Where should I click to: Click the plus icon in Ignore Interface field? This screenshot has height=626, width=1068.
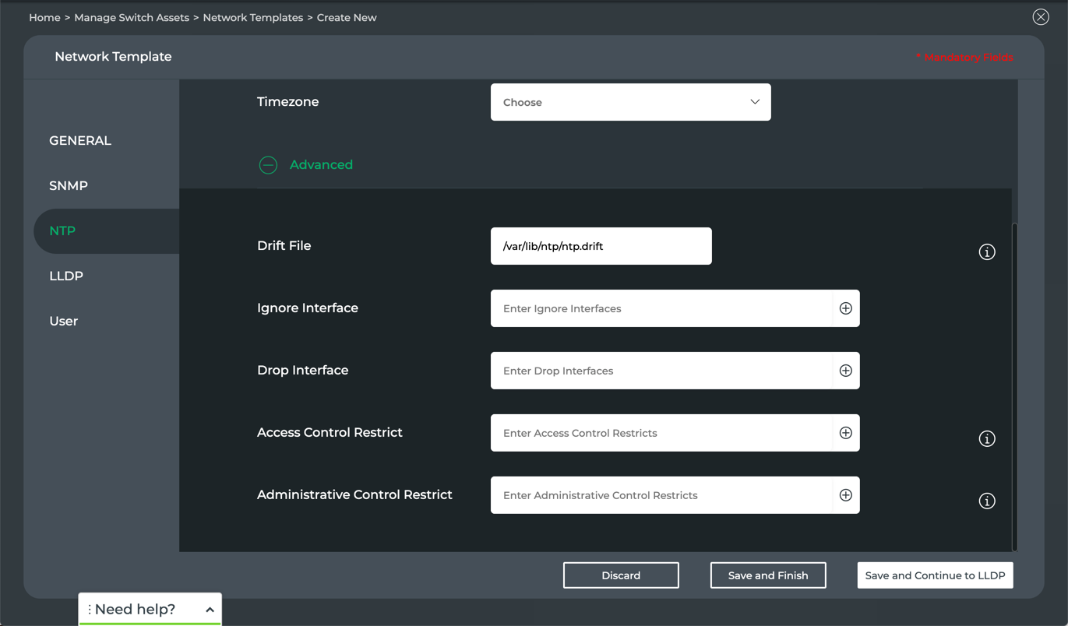point(845,308)
